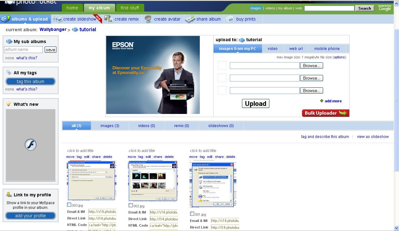This screenshot has width=399, height=231.
Task: Click the sub album name input field
Action: [x=23, y=50]
